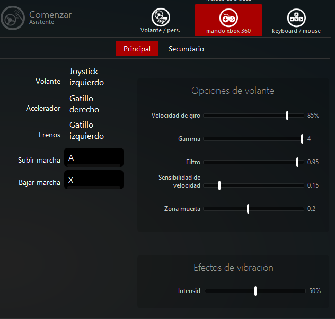Click the 50% vibration intensity value
This screenshot has width=335, height=319.
[x=315, y=291]
